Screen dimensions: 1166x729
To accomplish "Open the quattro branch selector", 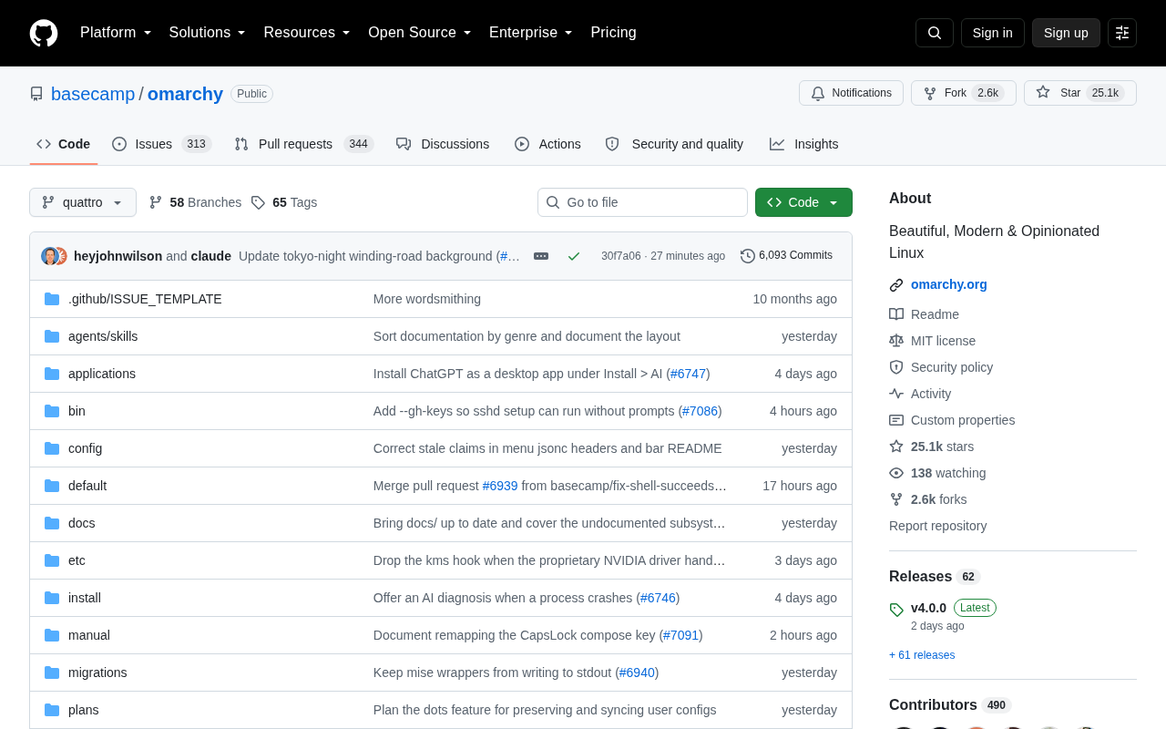I will click(x=83, y=202).
